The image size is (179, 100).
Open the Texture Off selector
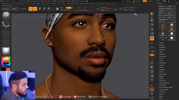pos(6,42)
